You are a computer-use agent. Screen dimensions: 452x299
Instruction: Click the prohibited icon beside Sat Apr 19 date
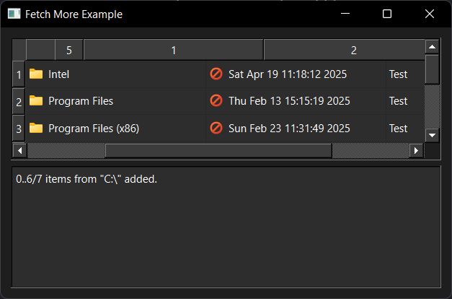216,74
